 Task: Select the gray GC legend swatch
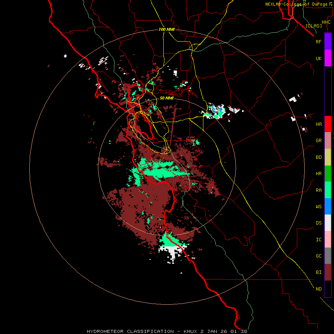pyautogui.click(x=328, y=256)
